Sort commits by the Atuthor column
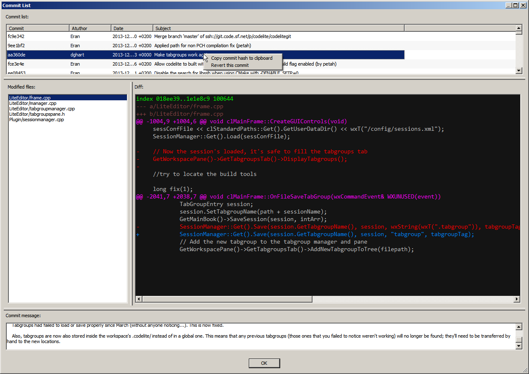The height and width of the screenshot is (374, 529). coord(90,28)
